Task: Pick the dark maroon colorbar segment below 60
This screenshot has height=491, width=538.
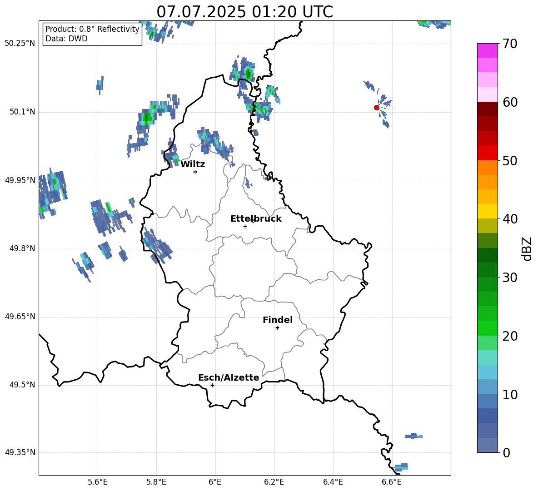Action: [487, 109]
